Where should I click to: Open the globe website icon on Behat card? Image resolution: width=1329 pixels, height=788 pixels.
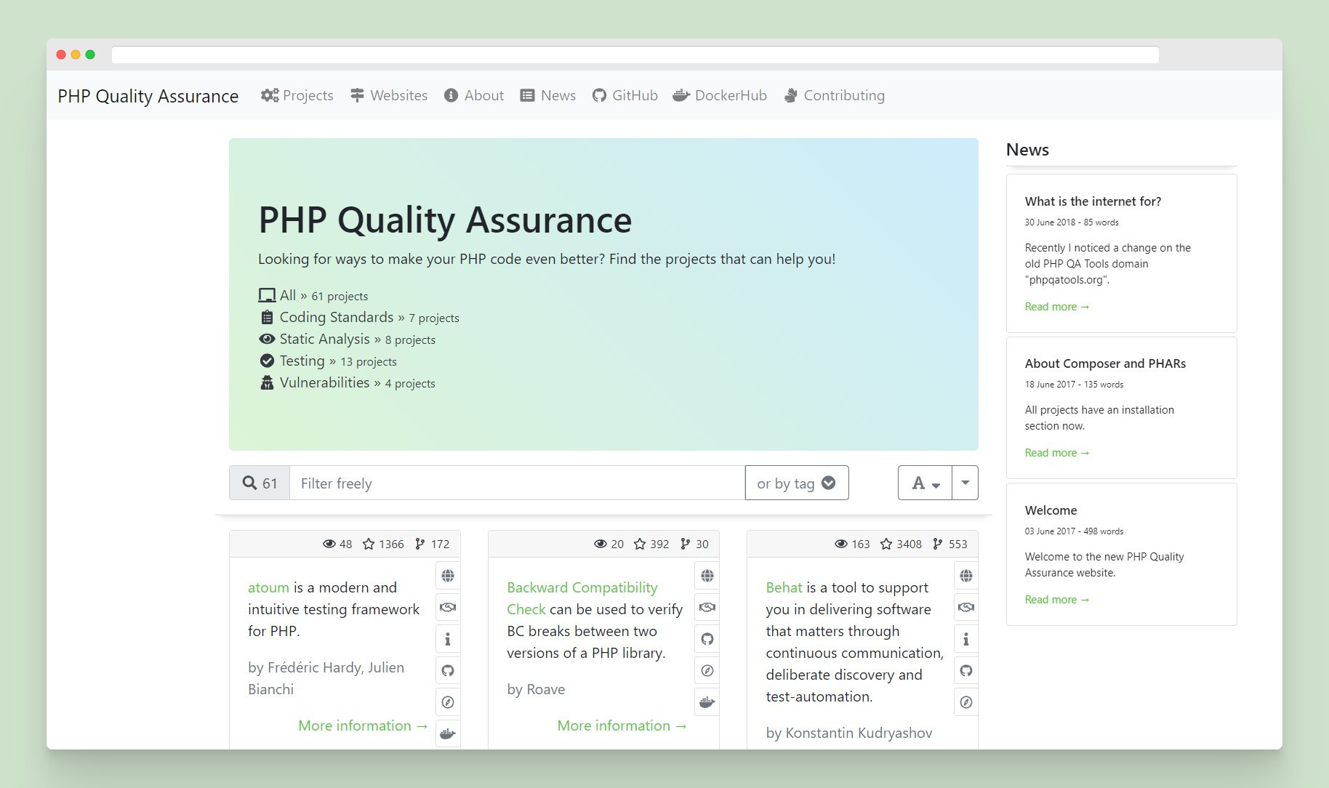965,576
